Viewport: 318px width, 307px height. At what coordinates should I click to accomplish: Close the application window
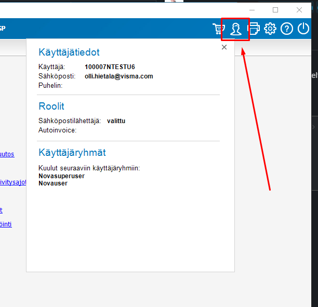pyautogui.click(x=299, y=10)
